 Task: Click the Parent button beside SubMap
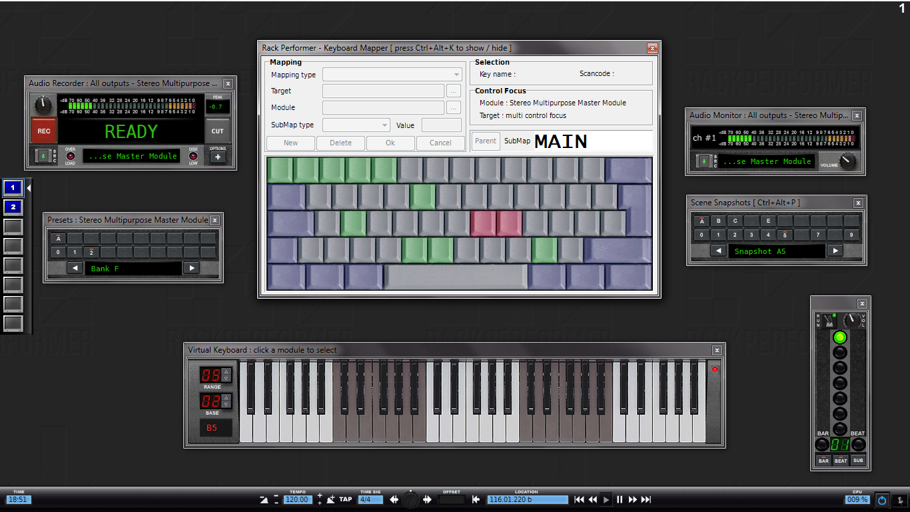pyautogui.click(x=486, y=141)
